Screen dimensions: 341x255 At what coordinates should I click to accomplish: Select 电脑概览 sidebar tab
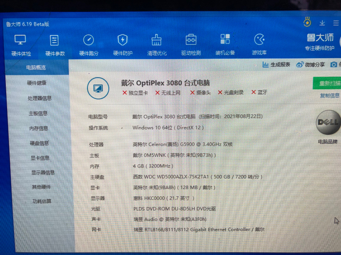tap(37, 67)
